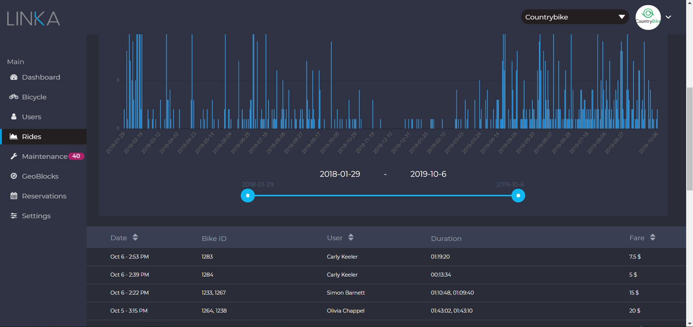This screenshot has width=693, height=327.
Task: Click duration 00:13:34
Action: (441, 275)
